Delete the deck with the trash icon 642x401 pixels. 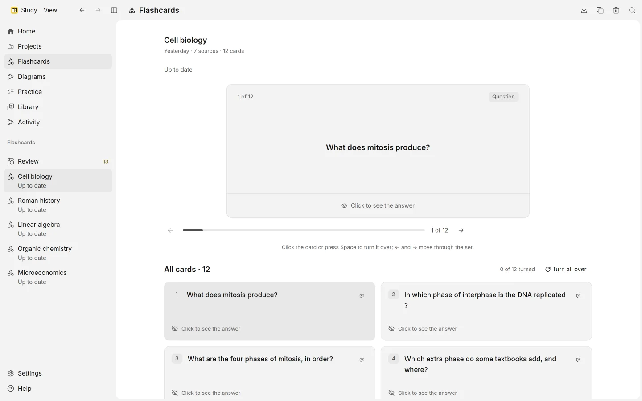(616, 10)
